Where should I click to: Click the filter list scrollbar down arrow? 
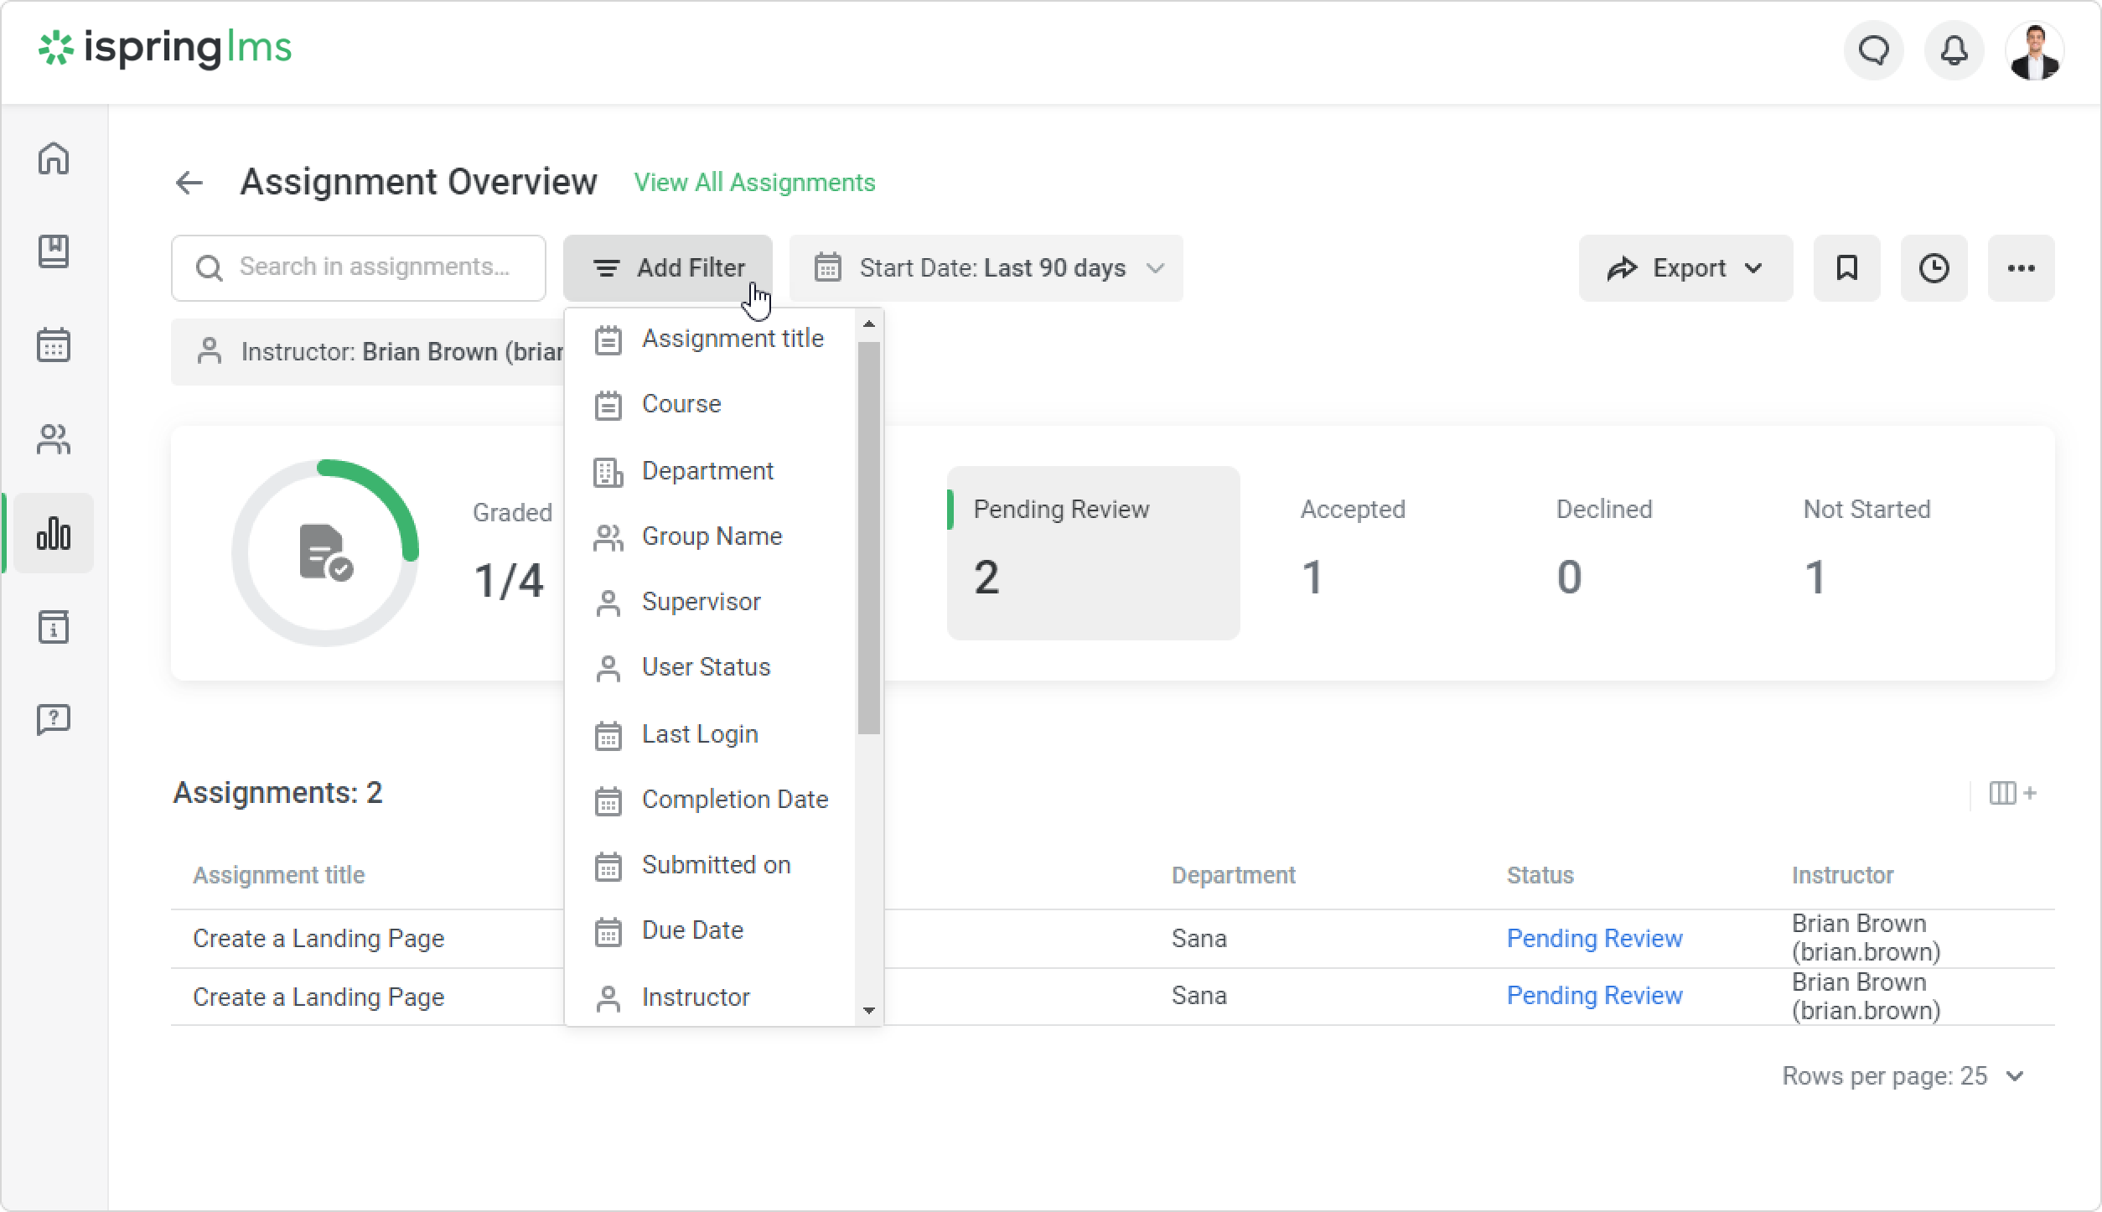[x=868, y=1011]
